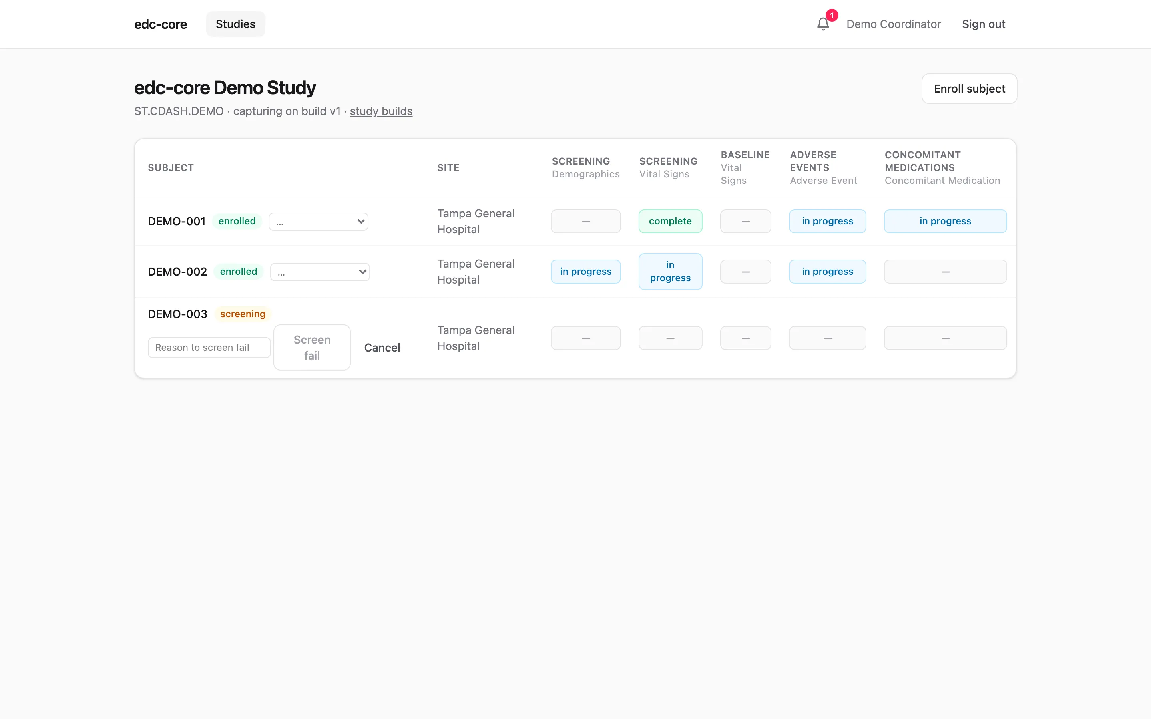Open DEMO-002 Concomitant Medication empty cell

[945, 272]
